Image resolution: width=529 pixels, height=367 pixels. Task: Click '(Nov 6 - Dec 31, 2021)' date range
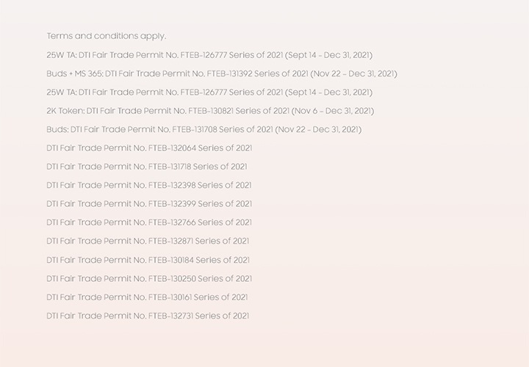[x=333, y=111]
